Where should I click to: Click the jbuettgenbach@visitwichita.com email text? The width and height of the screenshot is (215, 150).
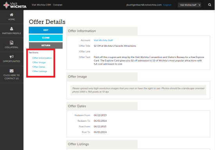(x=144, y=5)
